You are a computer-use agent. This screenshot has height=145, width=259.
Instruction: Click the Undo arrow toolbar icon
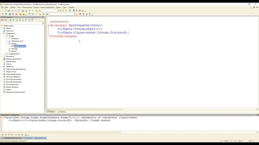[x=30, y=11]
